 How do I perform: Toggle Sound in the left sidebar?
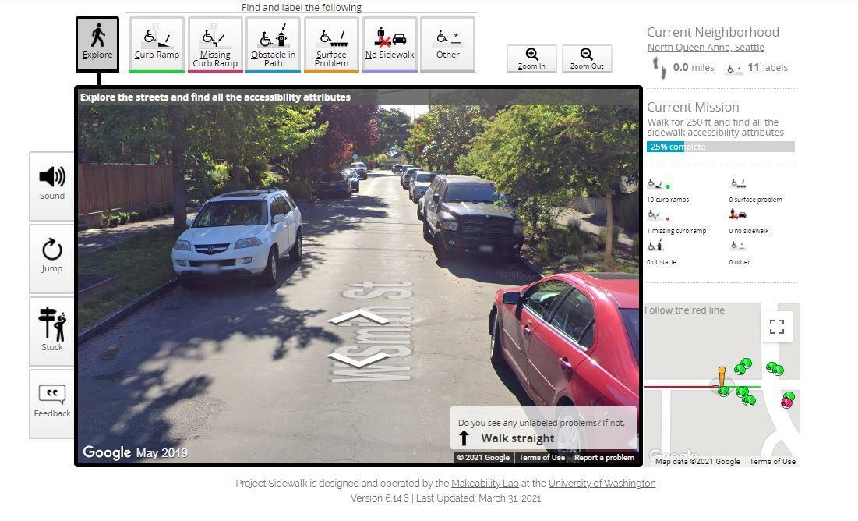pyautogui.click(x=52, y=186)
